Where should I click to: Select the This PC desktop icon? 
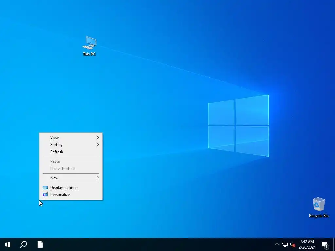(89, 46)
